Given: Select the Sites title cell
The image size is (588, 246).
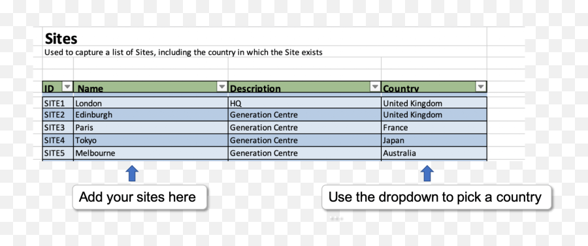Looking at the screenshot, I should point(265,37).
